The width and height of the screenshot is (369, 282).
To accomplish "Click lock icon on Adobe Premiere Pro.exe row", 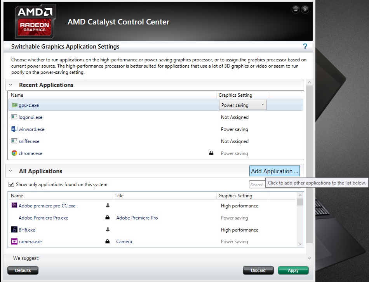I will 107,217.
